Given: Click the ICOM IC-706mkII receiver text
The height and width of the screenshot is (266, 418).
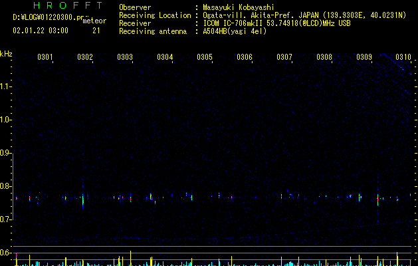Looking at the screenshot, I should coord(276,23).
